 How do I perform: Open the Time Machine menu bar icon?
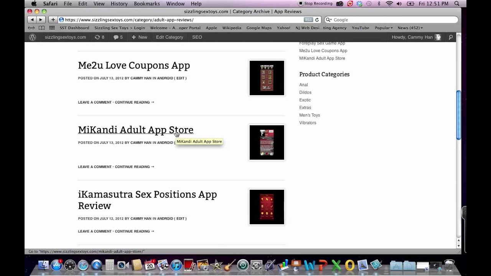pos(369,3)
